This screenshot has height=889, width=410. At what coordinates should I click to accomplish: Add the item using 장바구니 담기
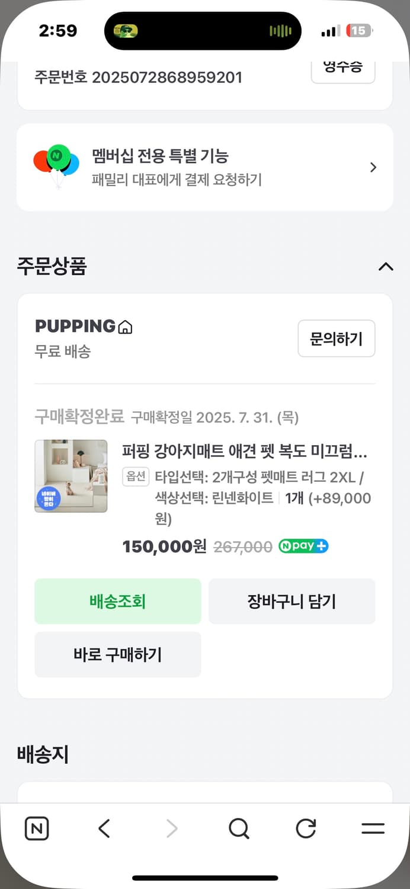click(x=292, y=601)
